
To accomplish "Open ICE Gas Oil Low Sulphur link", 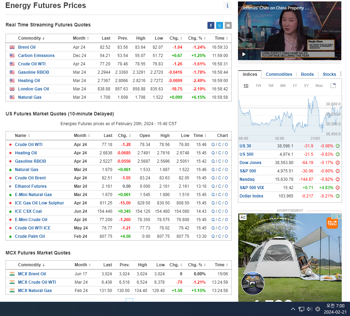I will (x=39, y=203).
